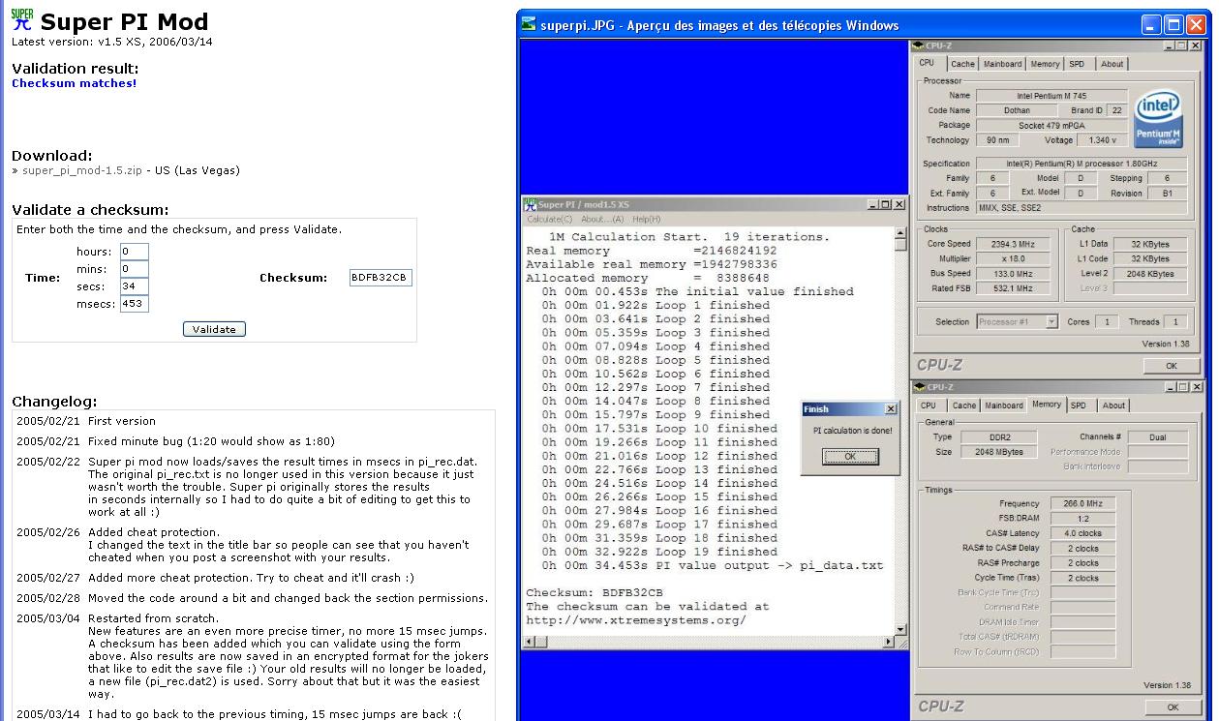Click the FSB:DRAM value 1:2

[1082, 519]
